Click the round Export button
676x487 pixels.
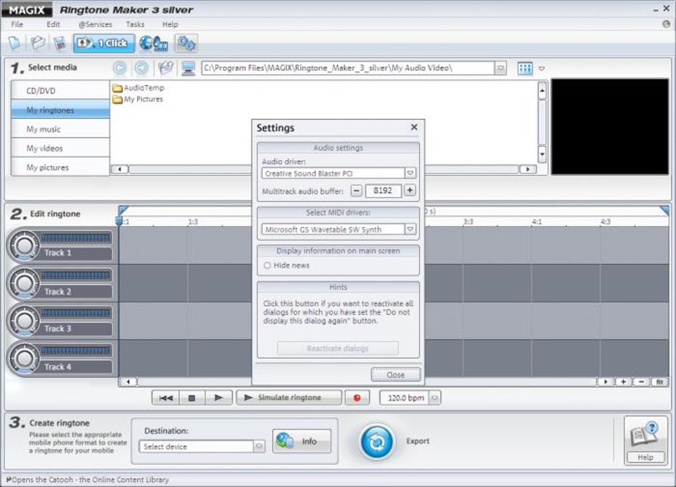[377, 442]
